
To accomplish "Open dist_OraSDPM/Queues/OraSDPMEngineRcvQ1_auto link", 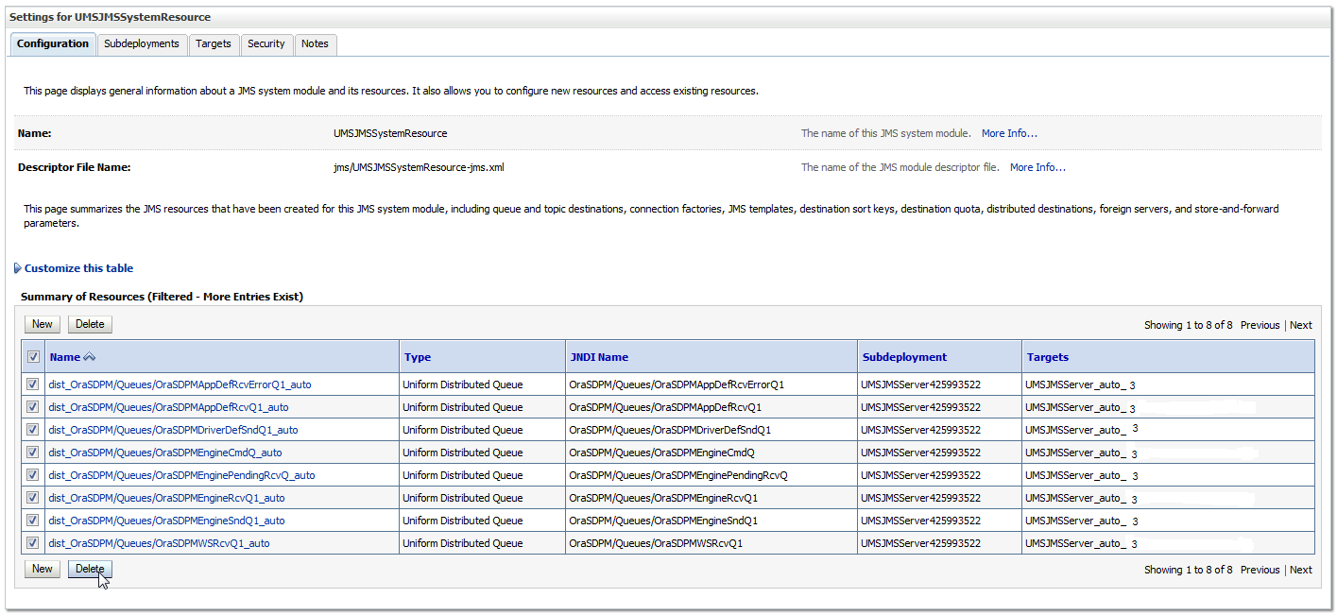I will point(166,498).
